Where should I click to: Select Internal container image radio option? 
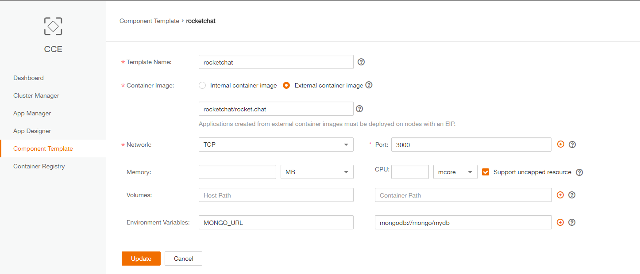pyautogui.click(x=202, y=85)
